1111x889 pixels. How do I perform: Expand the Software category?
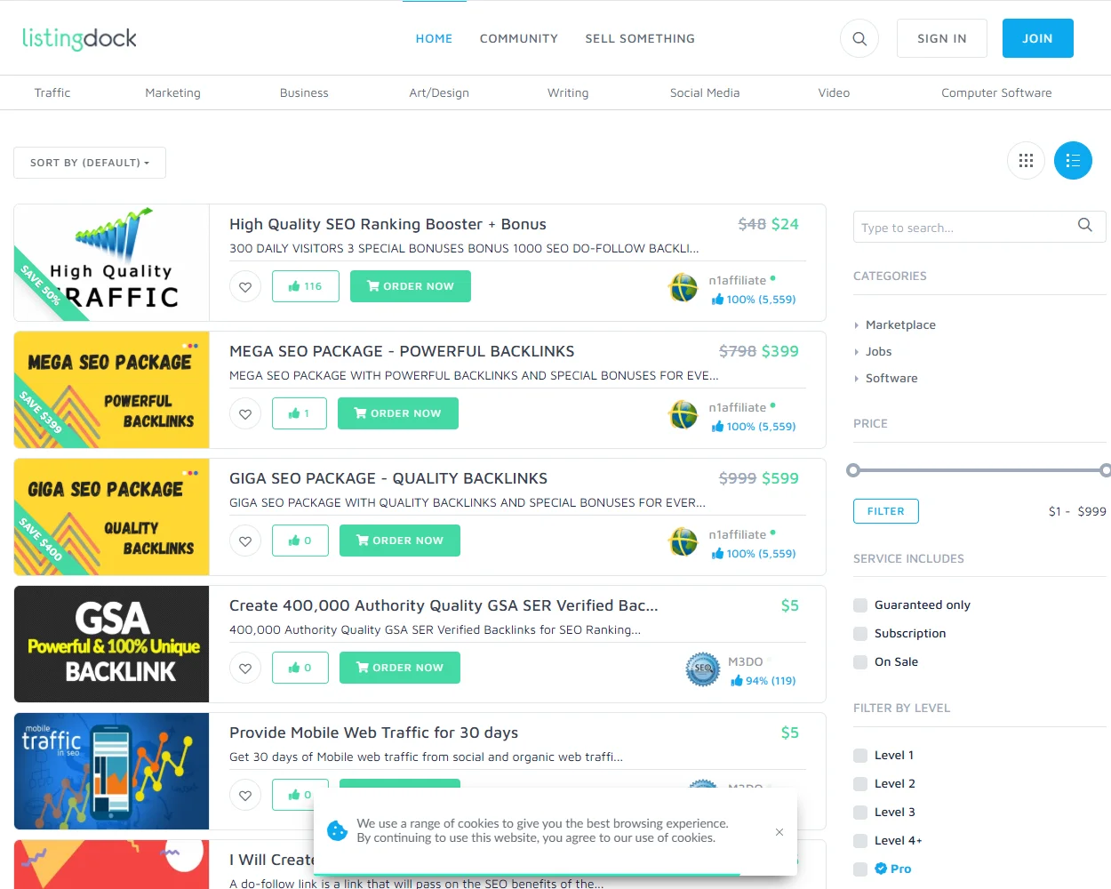(x=891, y=378)
